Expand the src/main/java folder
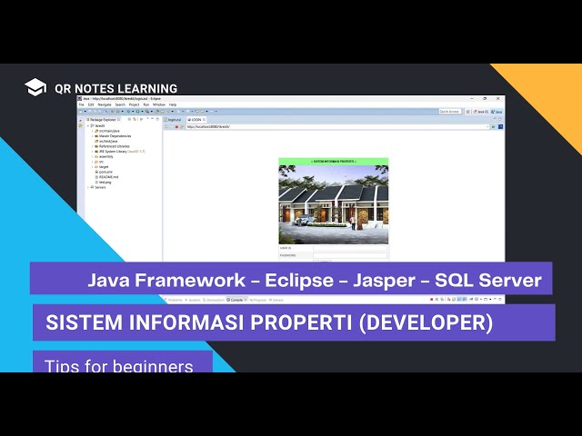 click(x=93, y=131)
